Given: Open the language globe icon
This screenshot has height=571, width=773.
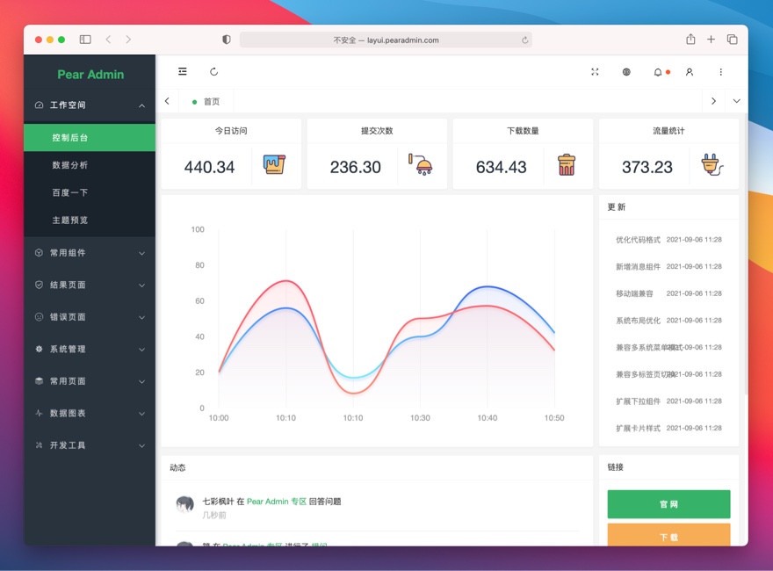Looking at the screenshot, I should click(x=625, y=72).
